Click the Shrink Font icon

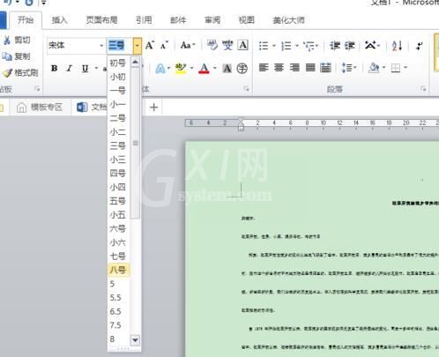164,46
